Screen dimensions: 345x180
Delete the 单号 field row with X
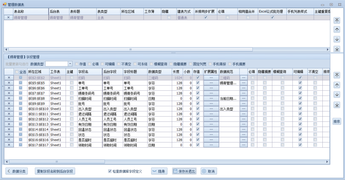pos(9,83)
